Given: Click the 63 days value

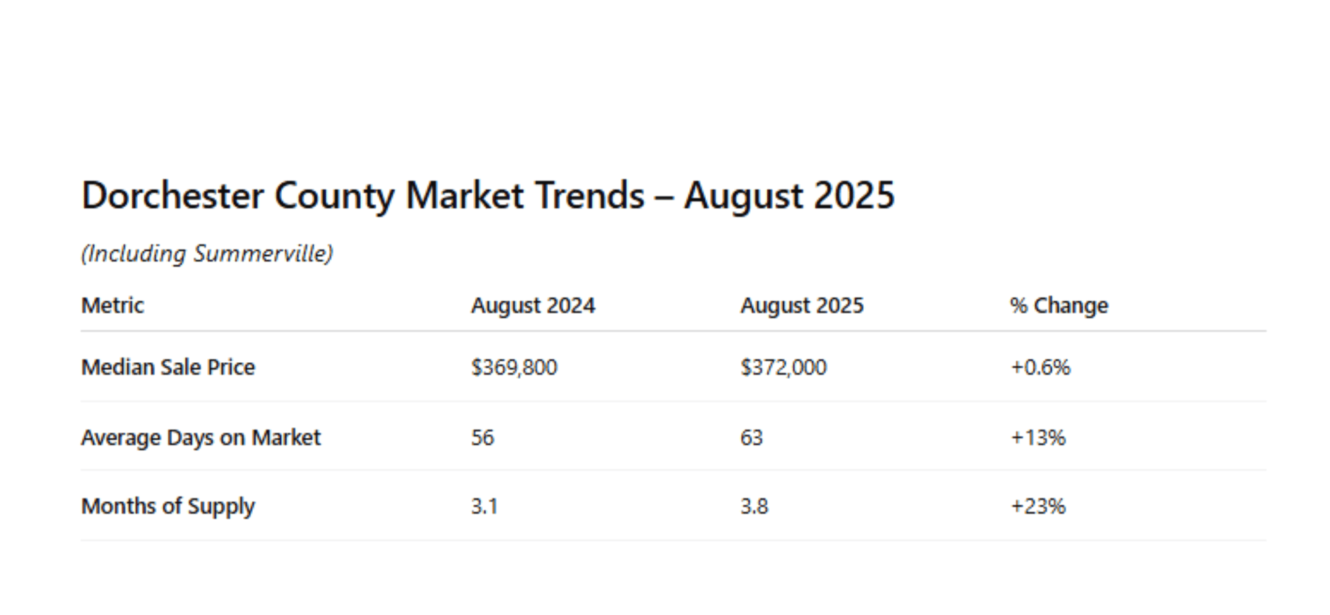Looking at the screenshot, I should [752, 438].
